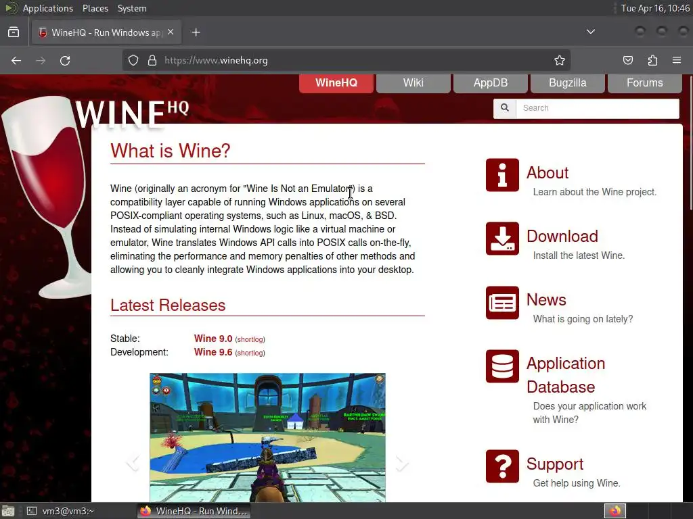
Task: Click the "Stable:" label
Action: point(125,339)
